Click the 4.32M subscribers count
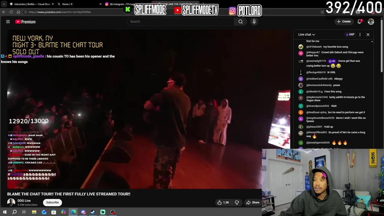The height and width of the screenshot is (216, 384). point(27,205)
